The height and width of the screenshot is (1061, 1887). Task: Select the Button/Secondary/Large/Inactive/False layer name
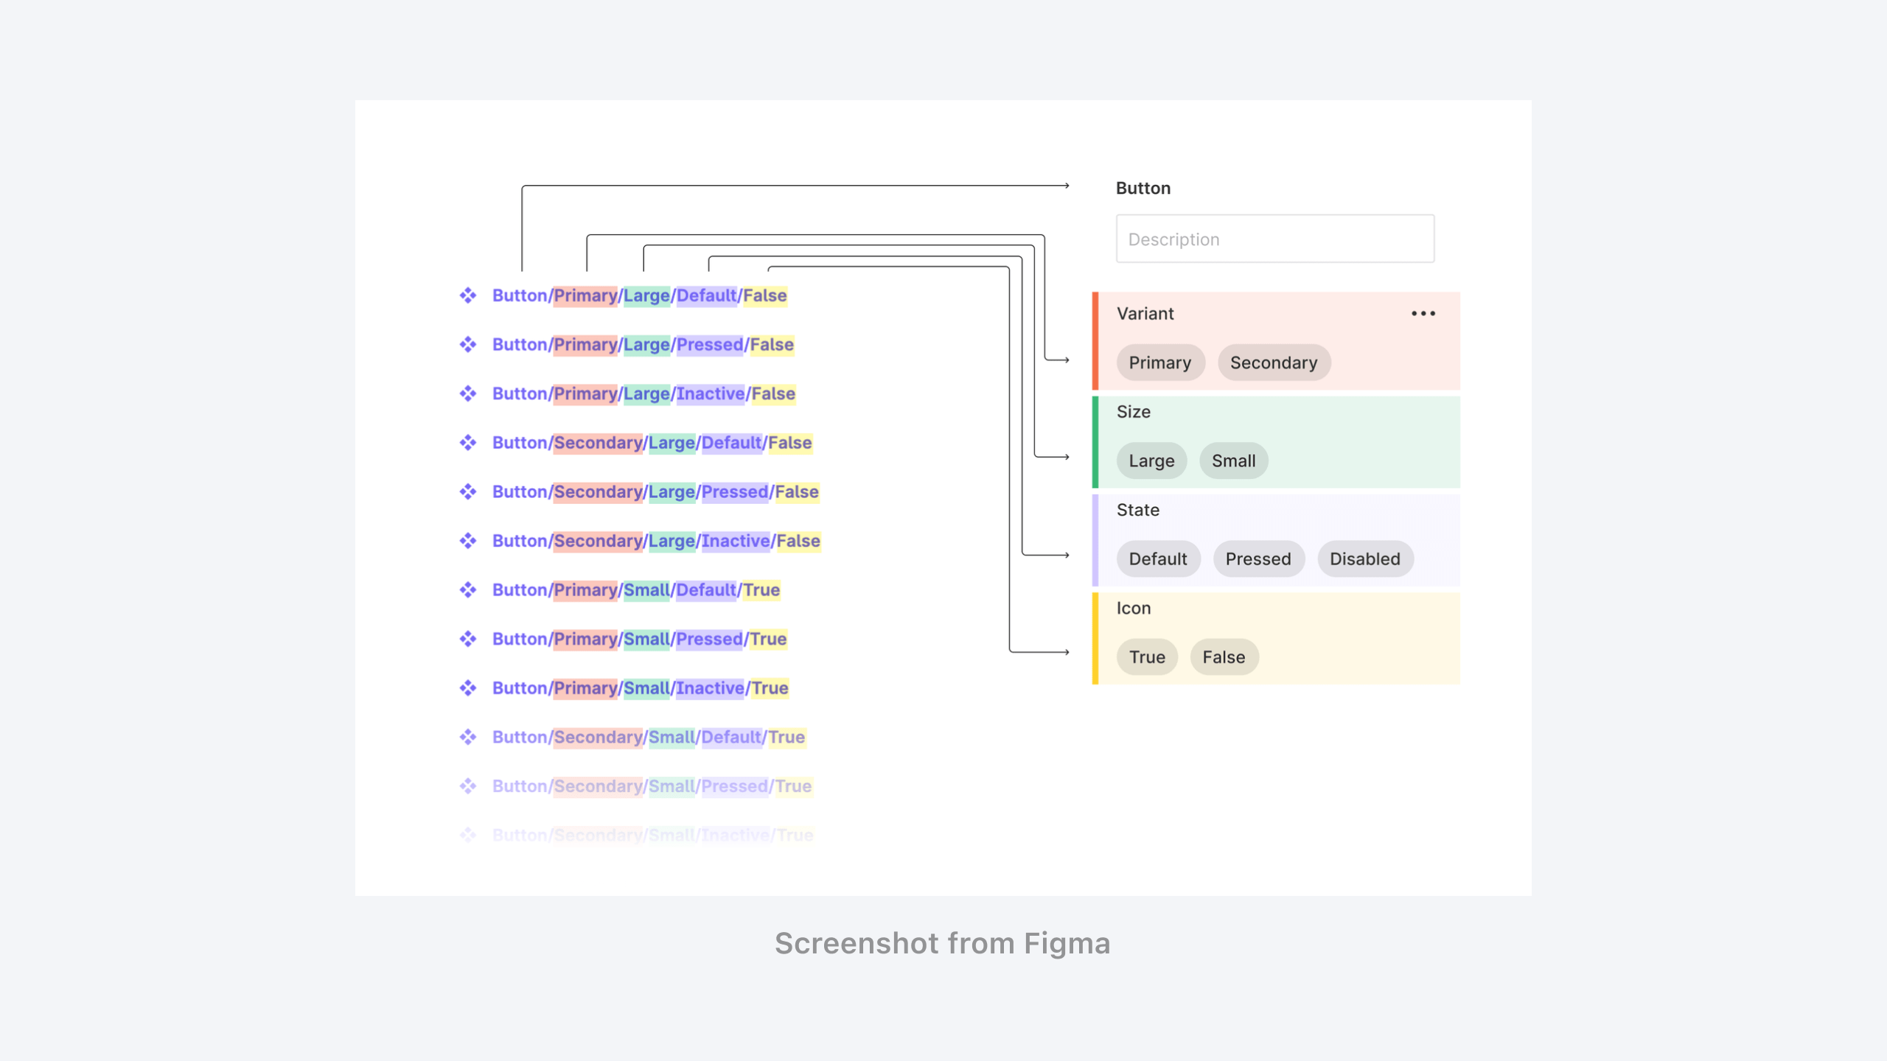[656, 541]
